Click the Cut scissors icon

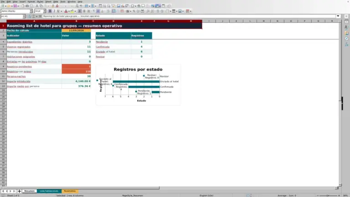37,6
